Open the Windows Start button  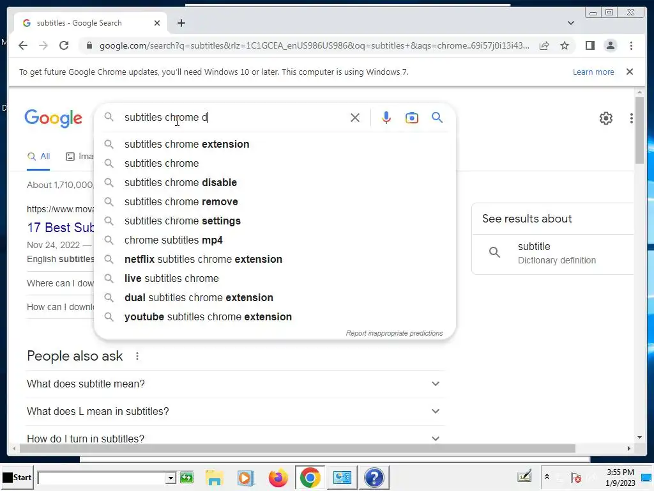click(x=17, y=477)
